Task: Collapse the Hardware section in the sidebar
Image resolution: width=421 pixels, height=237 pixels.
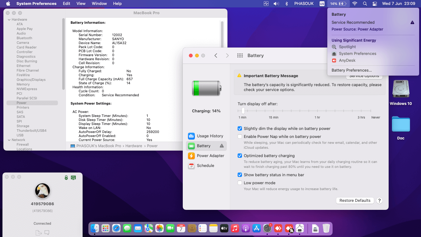Action: [9, 19]
